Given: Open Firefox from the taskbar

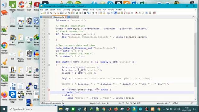Looking at the screenshot, I should point(116,109).
